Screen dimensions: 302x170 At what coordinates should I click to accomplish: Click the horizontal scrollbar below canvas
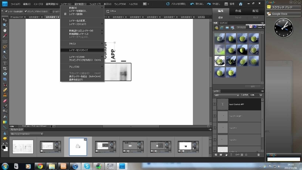click(x=131, y=127)
